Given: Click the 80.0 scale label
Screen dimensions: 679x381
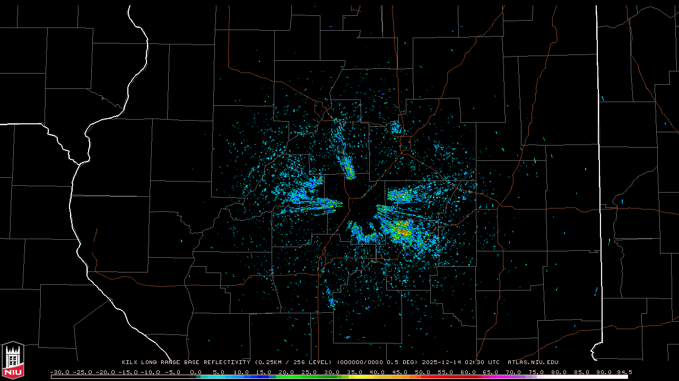Looking at the screenshot, I should pos(559,372).
